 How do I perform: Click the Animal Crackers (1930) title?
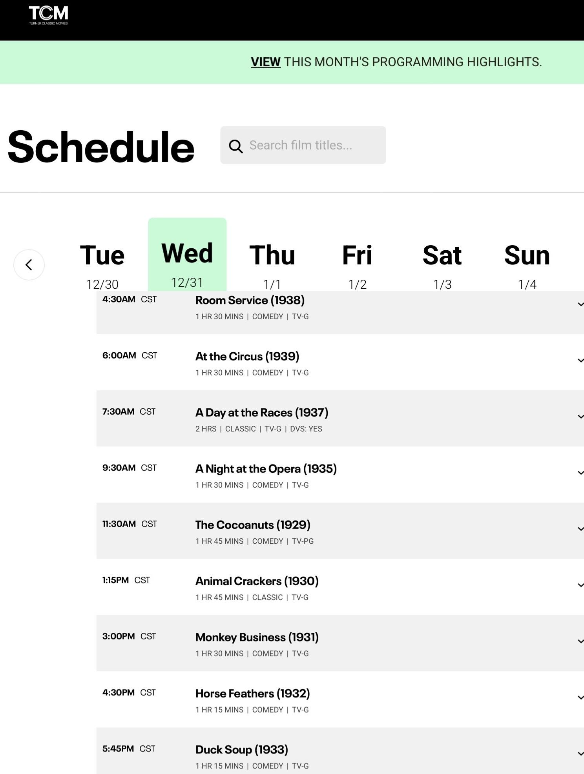[x=257, y=581]
